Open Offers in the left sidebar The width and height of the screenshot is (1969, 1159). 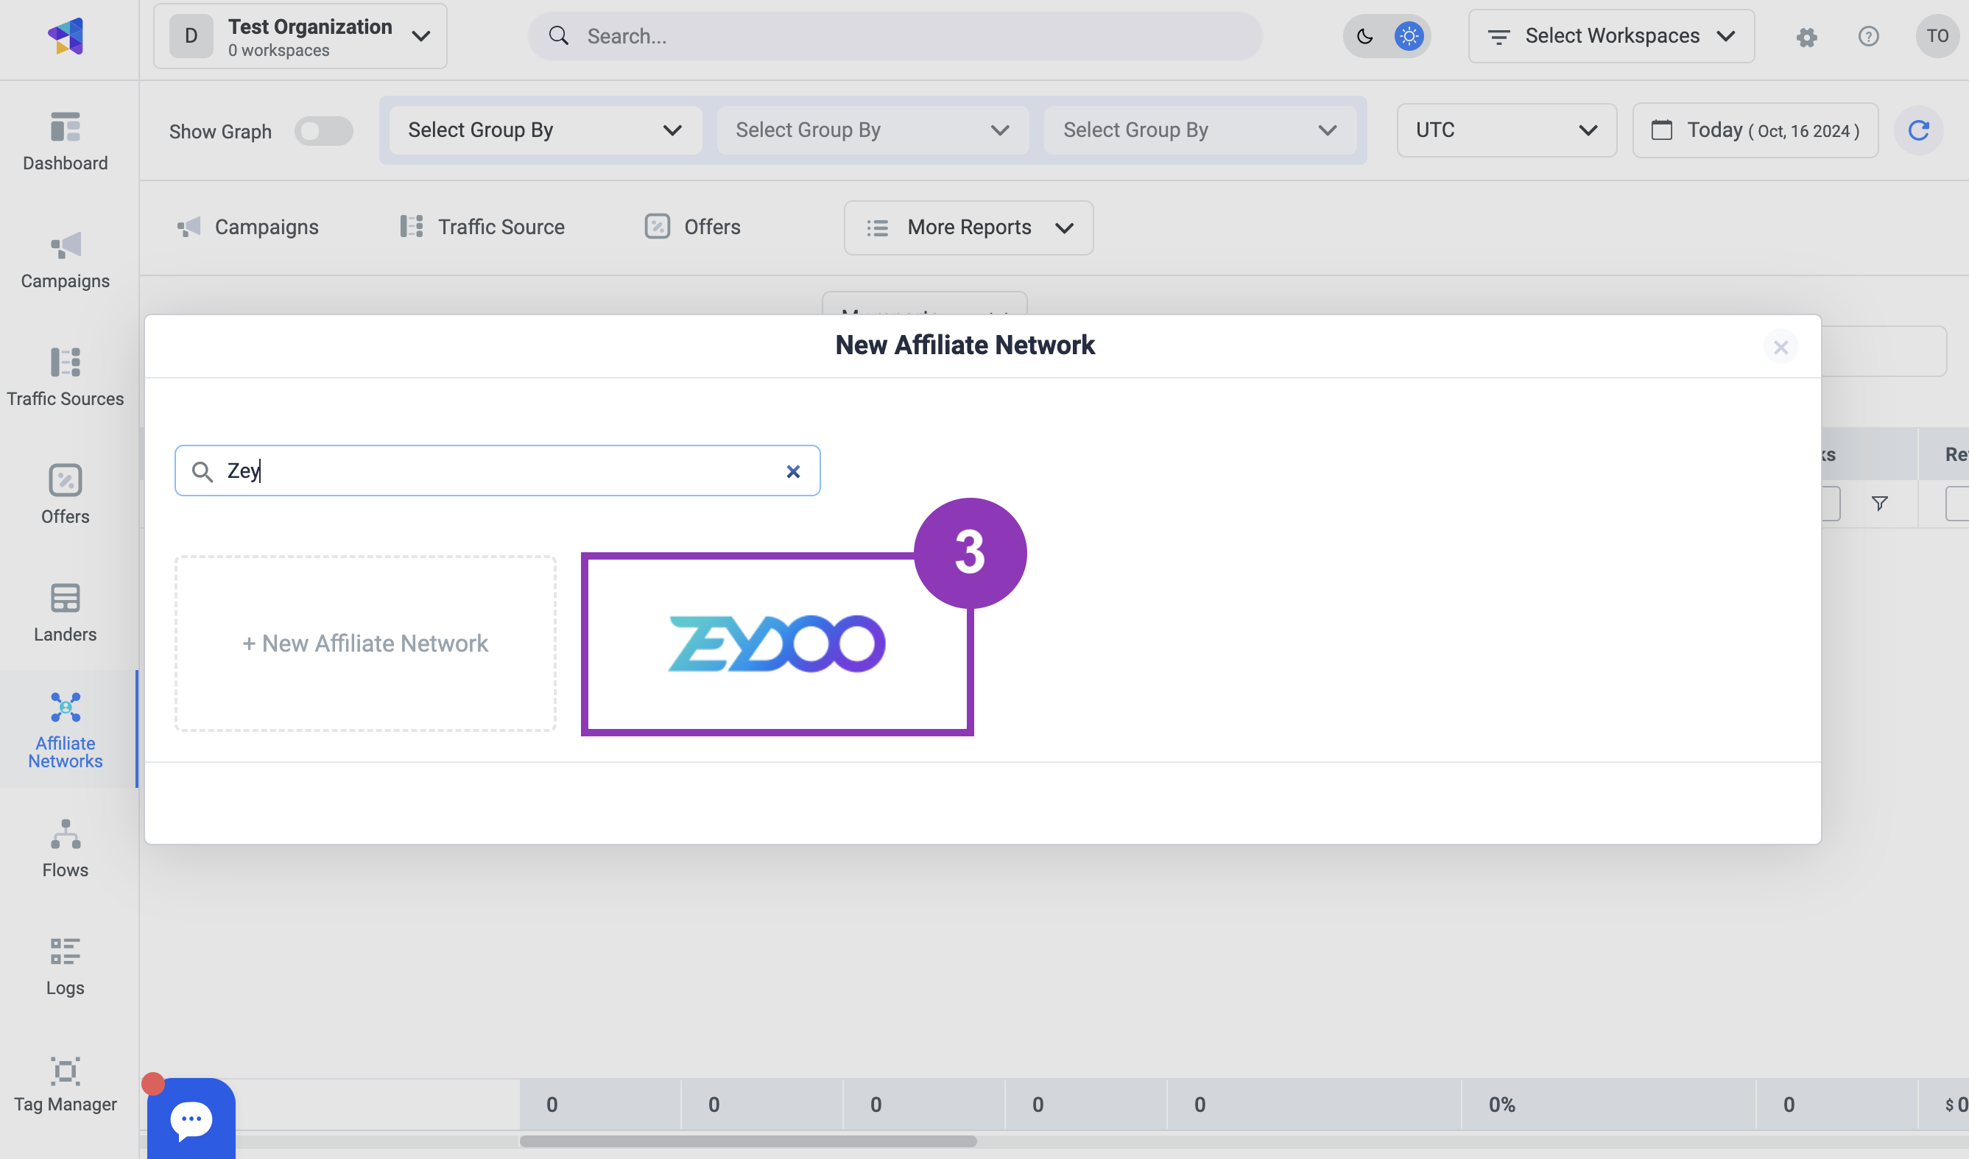coord(66,496)
